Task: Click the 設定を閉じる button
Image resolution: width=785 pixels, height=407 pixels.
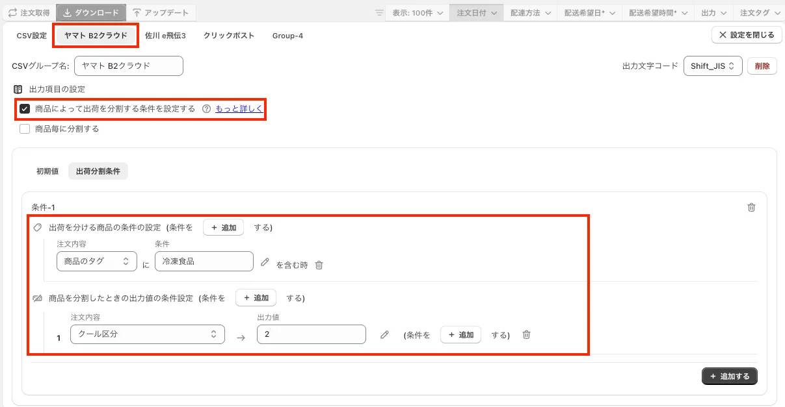Action: pos(747,35)
